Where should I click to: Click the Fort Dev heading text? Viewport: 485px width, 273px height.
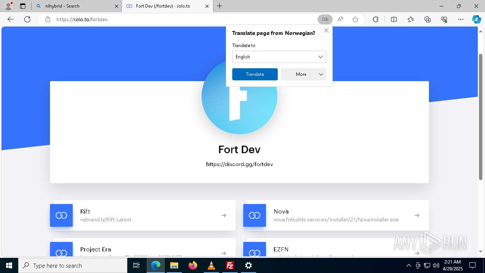point(239,149)
